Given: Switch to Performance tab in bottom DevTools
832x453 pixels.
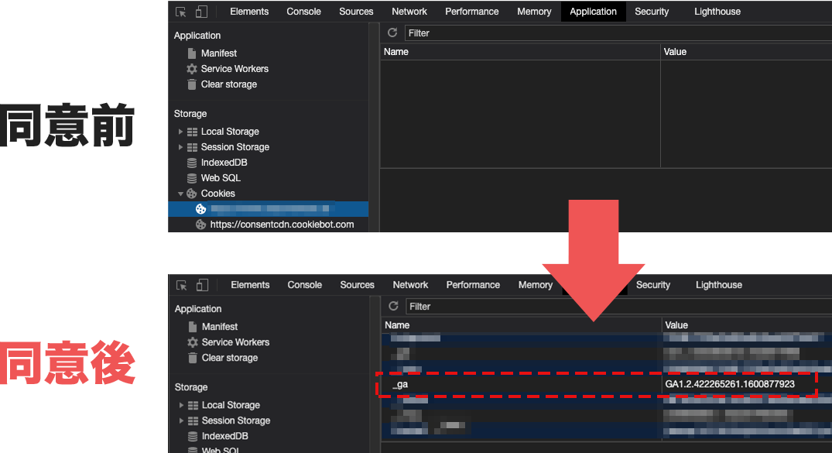Looking at the screenshot, I should click(473, 285).
